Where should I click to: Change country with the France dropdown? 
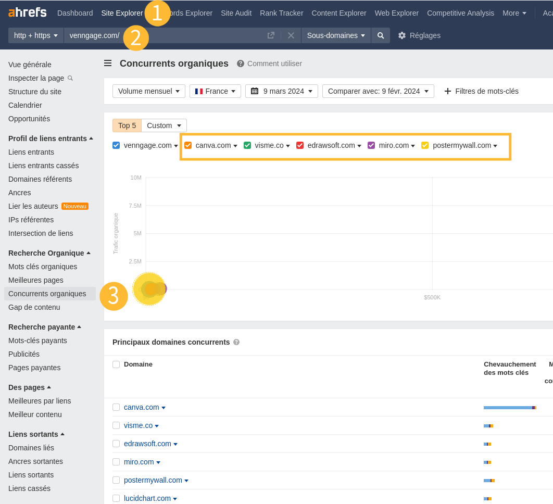[215, 91]
